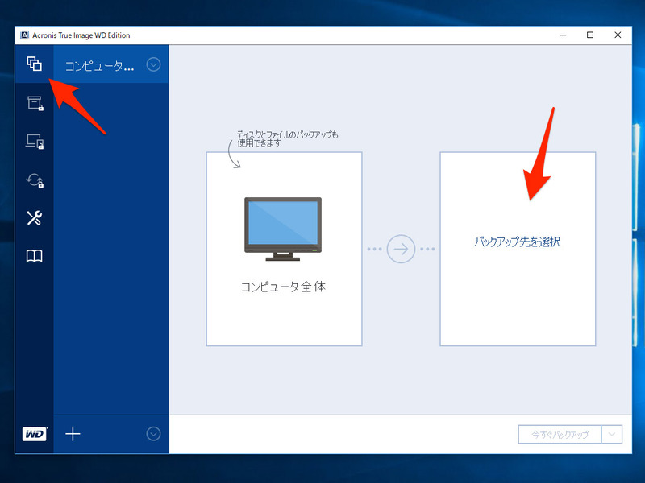Expand options next to コンピュータ... backup entry
The width and height of the screenshot is (645, 483).
(x=153, y=64)
